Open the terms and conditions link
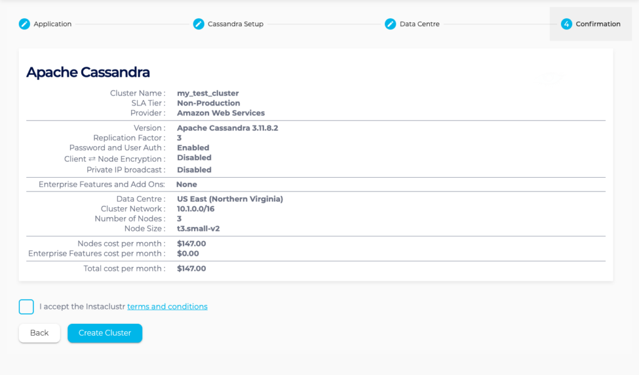 tap(167, 306)
